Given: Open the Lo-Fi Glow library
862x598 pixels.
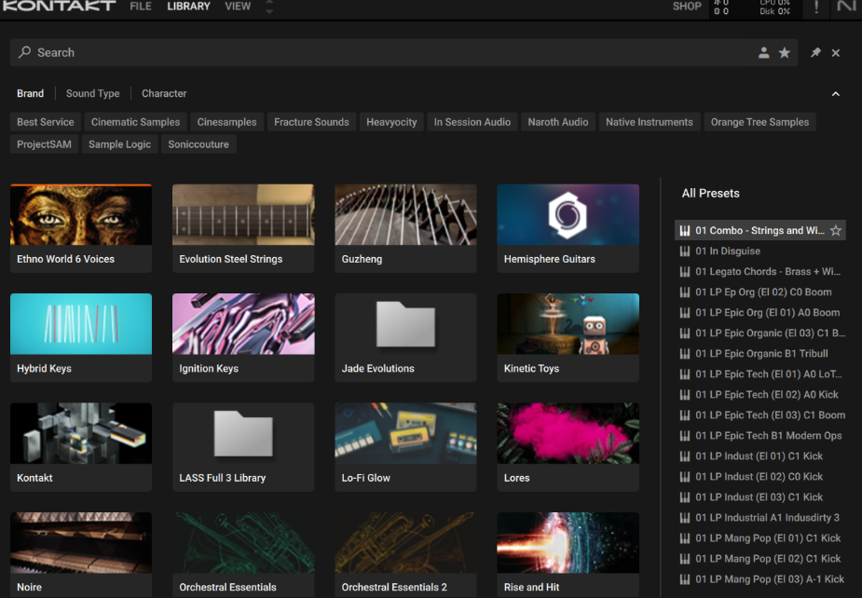Looking at the screenshot, I should 405,447.
